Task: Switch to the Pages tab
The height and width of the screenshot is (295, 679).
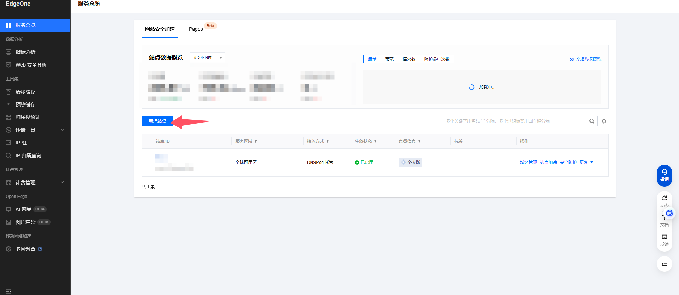Action: (x=196, y=29)
